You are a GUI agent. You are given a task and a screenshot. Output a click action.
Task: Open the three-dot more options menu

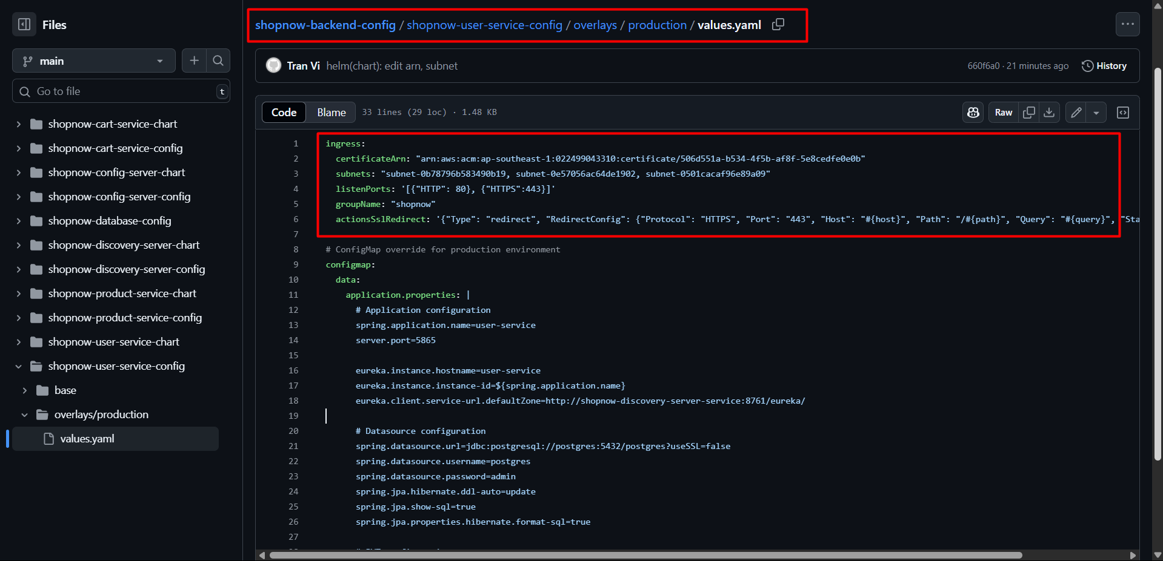point(1127,24)
